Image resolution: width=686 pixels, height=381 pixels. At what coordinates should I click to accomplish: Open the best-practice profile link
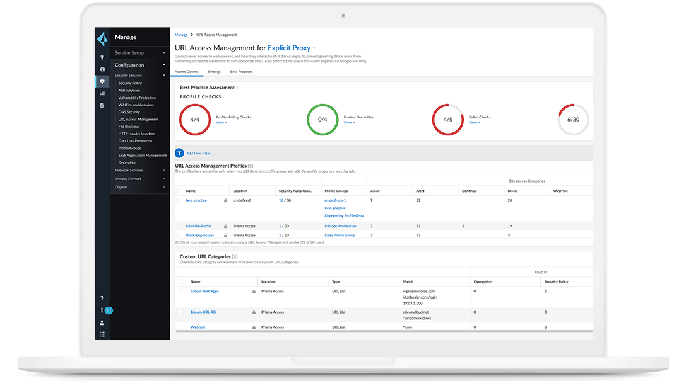pyautogui.click(x=196, y=200)
